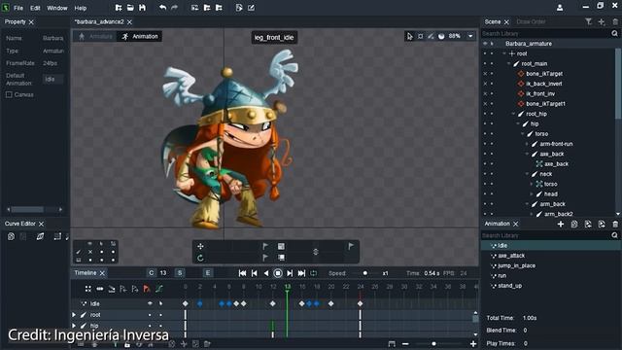Enable the Canvas checkbox
The height and width of the screenshot is (350, 622).
click(x=9, y=95)
